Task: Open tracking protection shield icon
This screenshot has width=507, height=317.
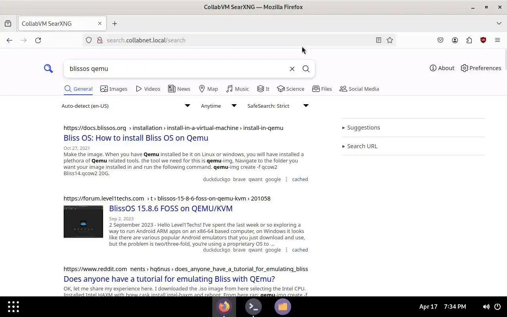Action: point(89,40)
